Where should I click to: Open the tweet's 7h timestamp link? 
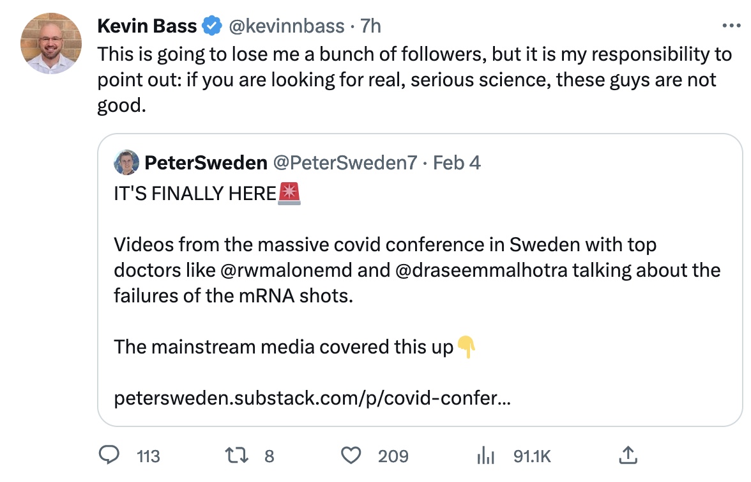click(x=371, y=26)
